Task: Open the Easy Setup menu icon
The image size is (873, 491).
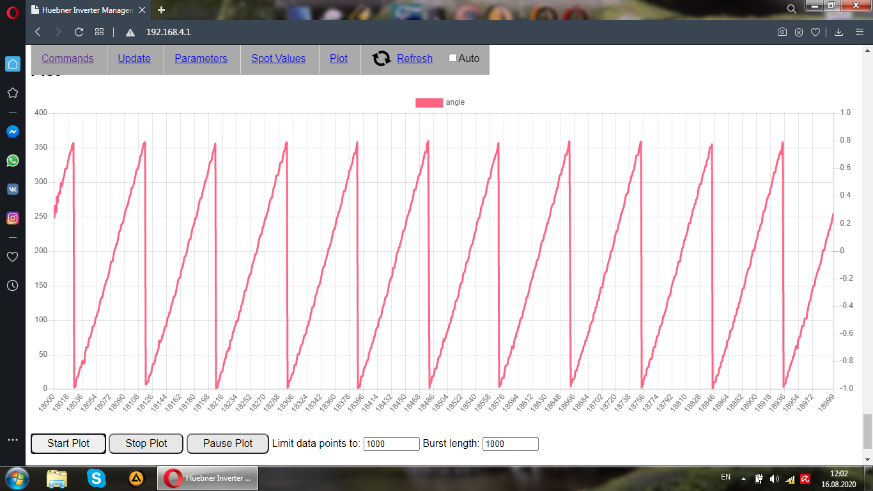Action: coord(860,32)
